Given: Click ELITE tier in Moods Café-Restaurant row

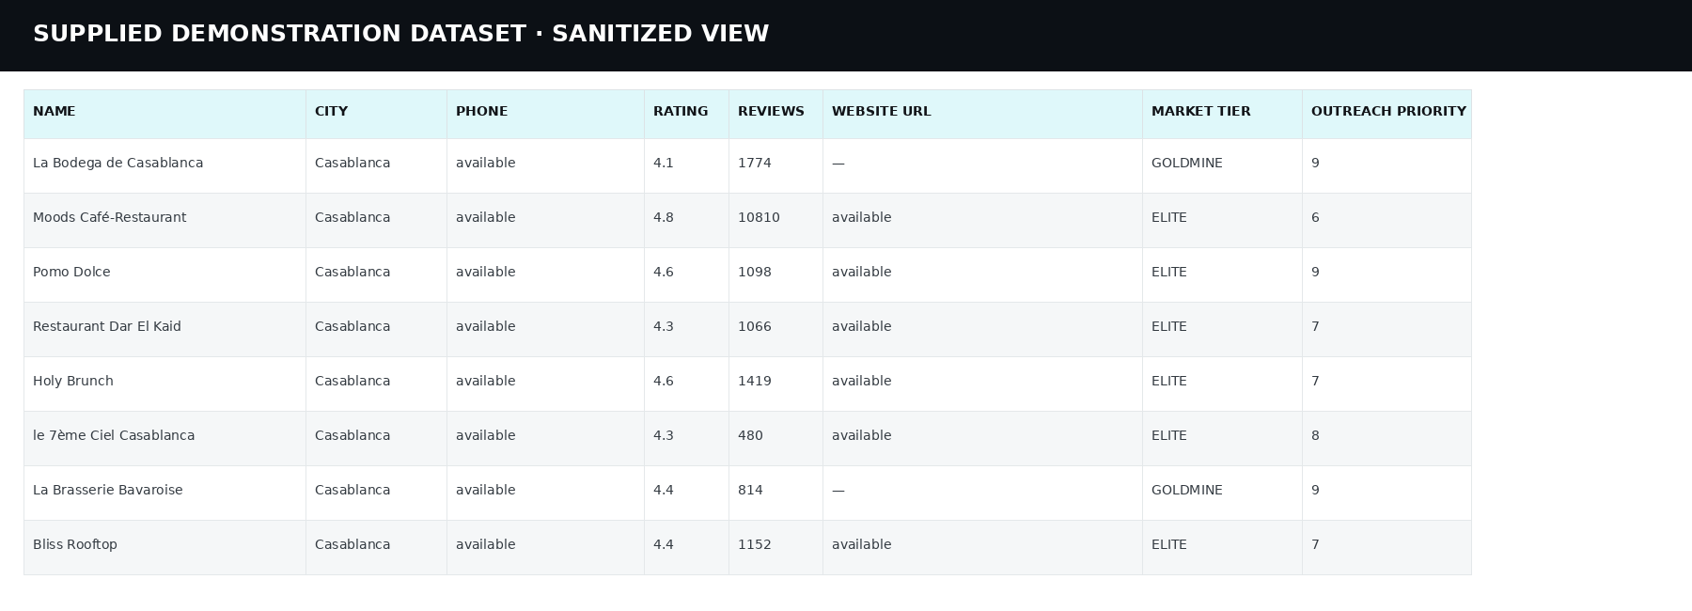Looking at the screenshot, I should point(1168,217).
